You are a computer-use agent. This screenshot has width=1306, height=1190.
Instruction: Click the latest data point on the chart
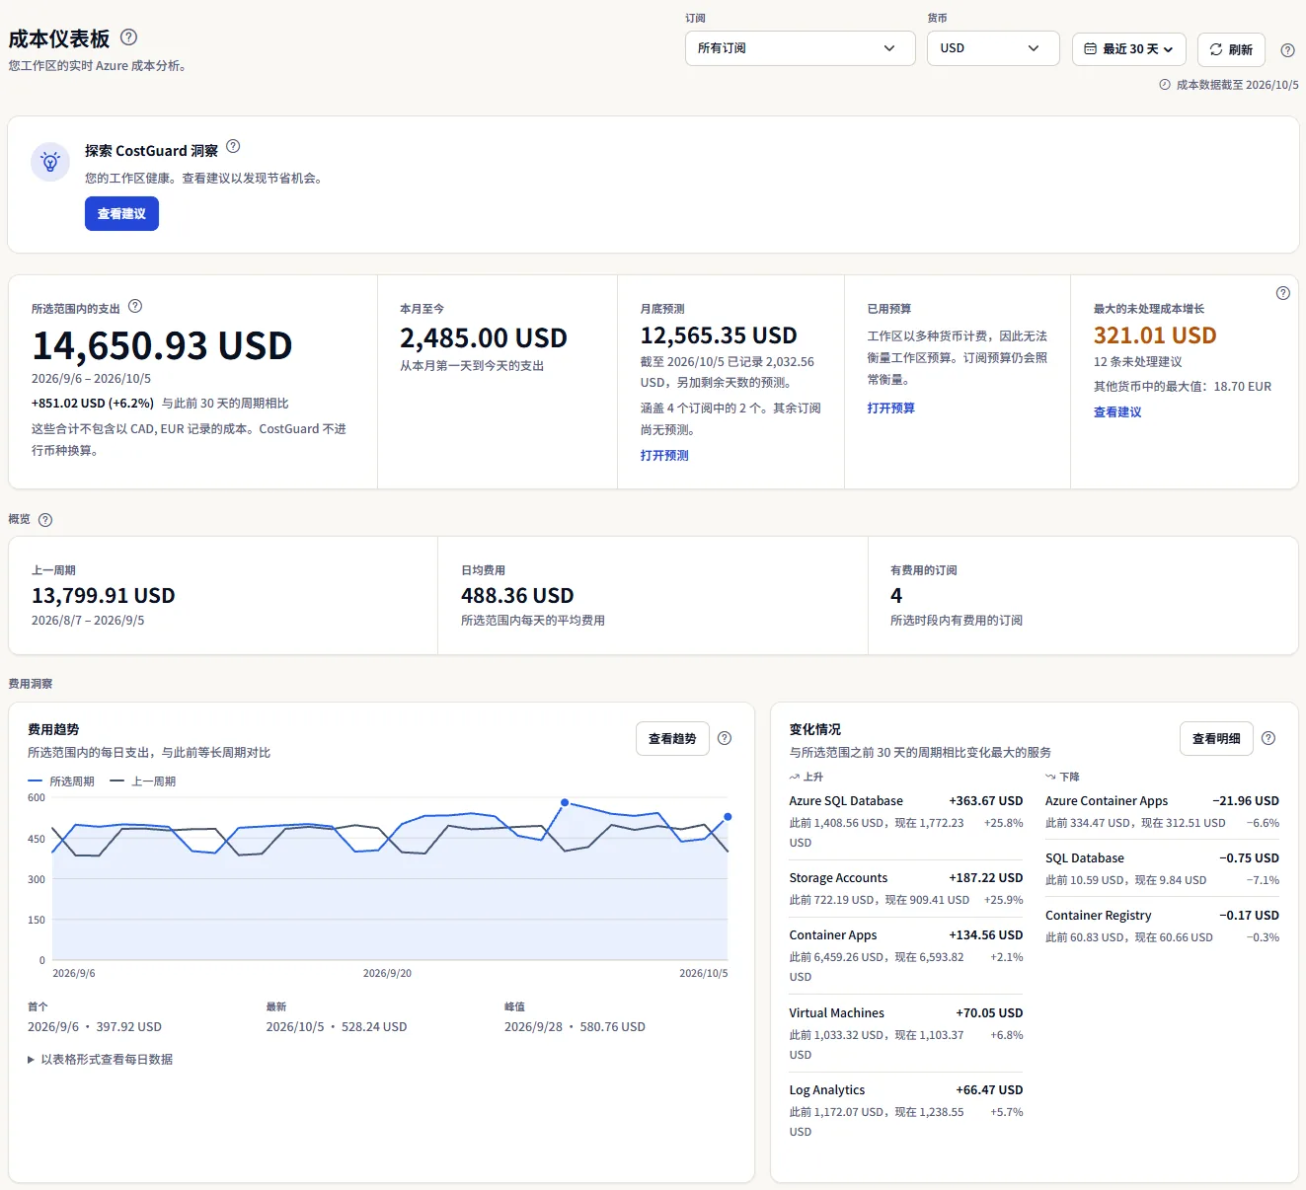coord(728,817)
